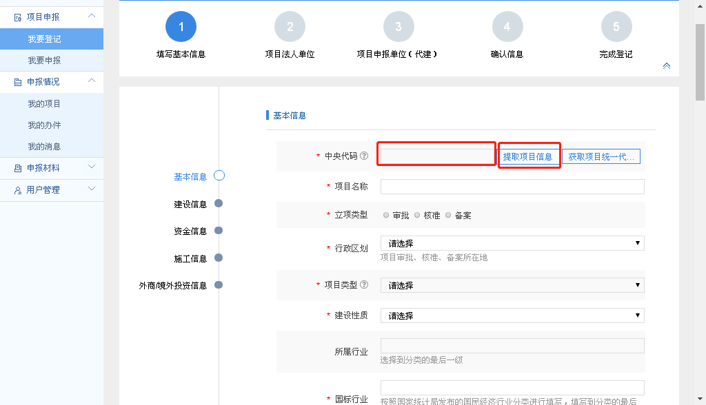Select the 备案 radio button
The image size is (706, 405).
click(x=448, y=216)
